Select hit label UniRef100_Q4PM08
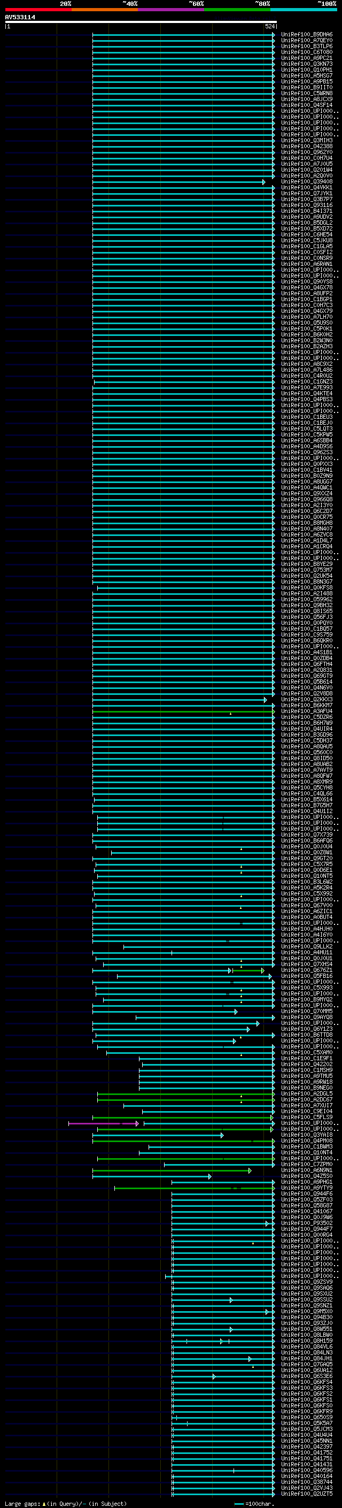 tap(307, 1140)
